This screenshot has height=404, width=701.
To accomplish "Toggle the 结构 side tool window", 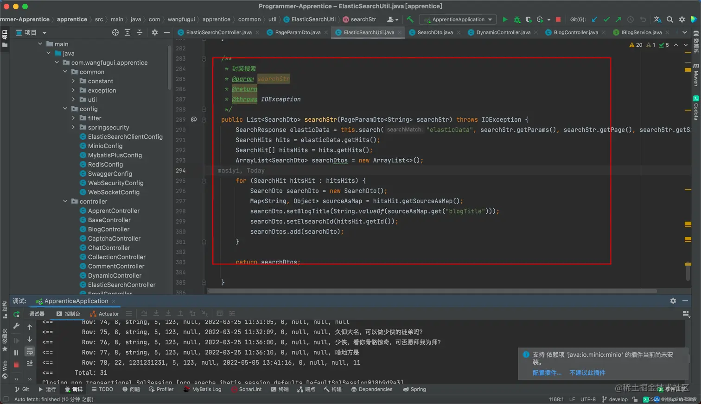I will coord(5,309).
